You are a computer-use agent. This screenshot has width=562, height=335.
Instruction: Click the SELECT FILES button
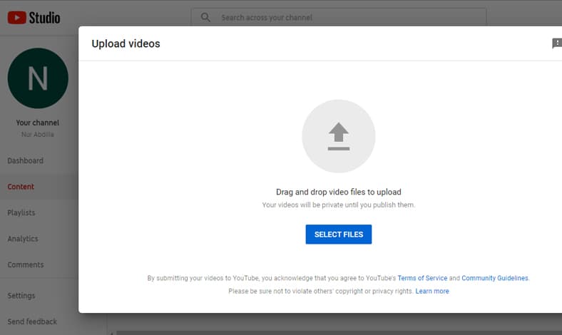point(338,234)
